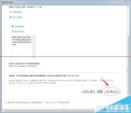Click the 下一步 >> next button
Screen dimensions: 131x113
pos(111,91)
